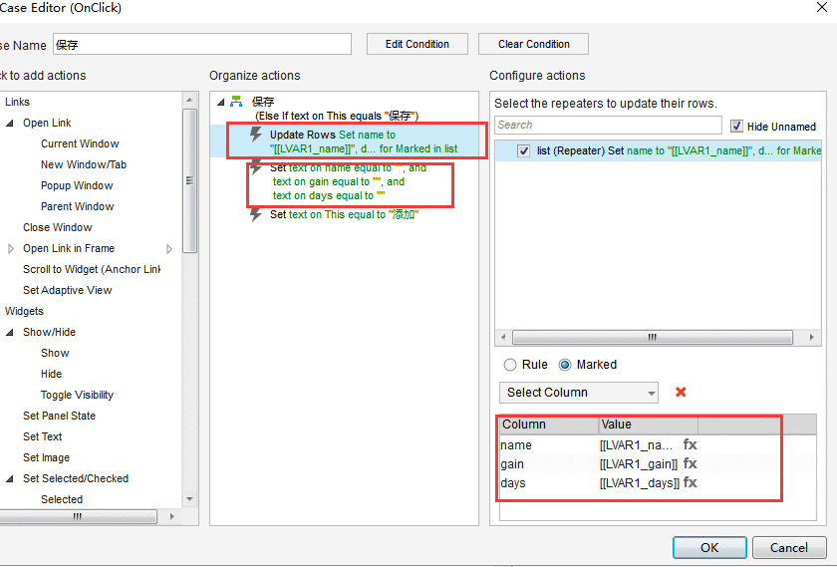Click the [[LVAR1_days]] value cell
The height and width of the screenshot is (567, 837).
click(640, 483)
